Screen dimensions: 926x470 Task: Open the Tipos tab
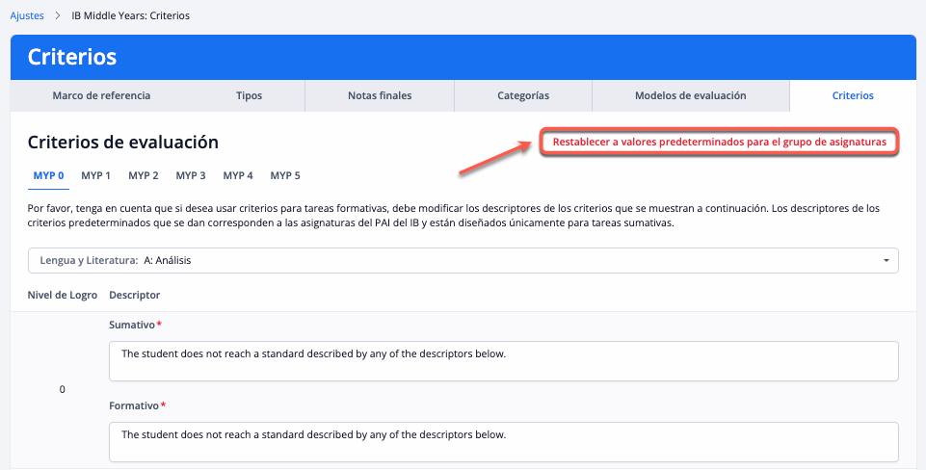(249, 96)
